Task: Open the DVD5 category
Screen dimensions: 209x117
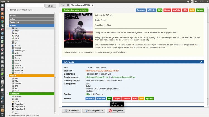Action: tap(15, 36)
